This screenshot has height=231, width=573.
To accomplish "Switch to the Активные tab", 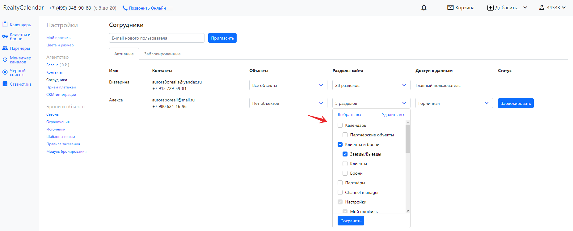I will coord(124,54).
